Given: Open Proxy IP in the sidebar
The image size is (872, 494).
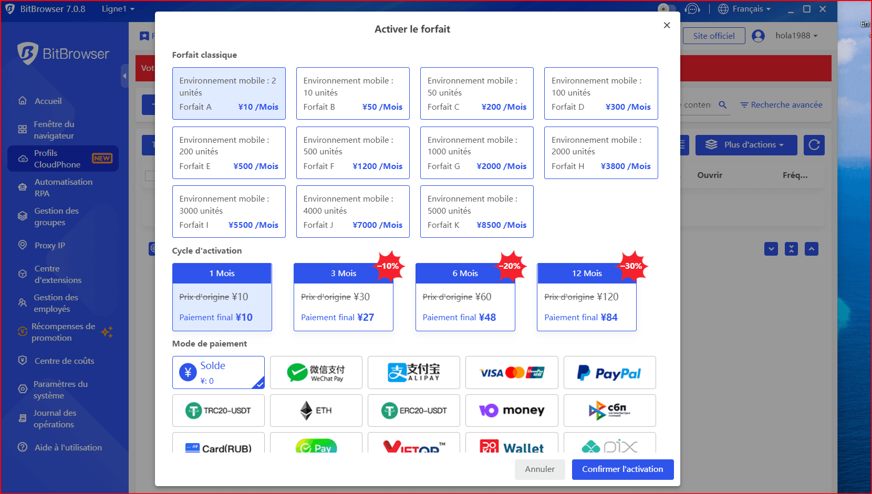Looking at the screenshot, I should click(x=49, y=246).
